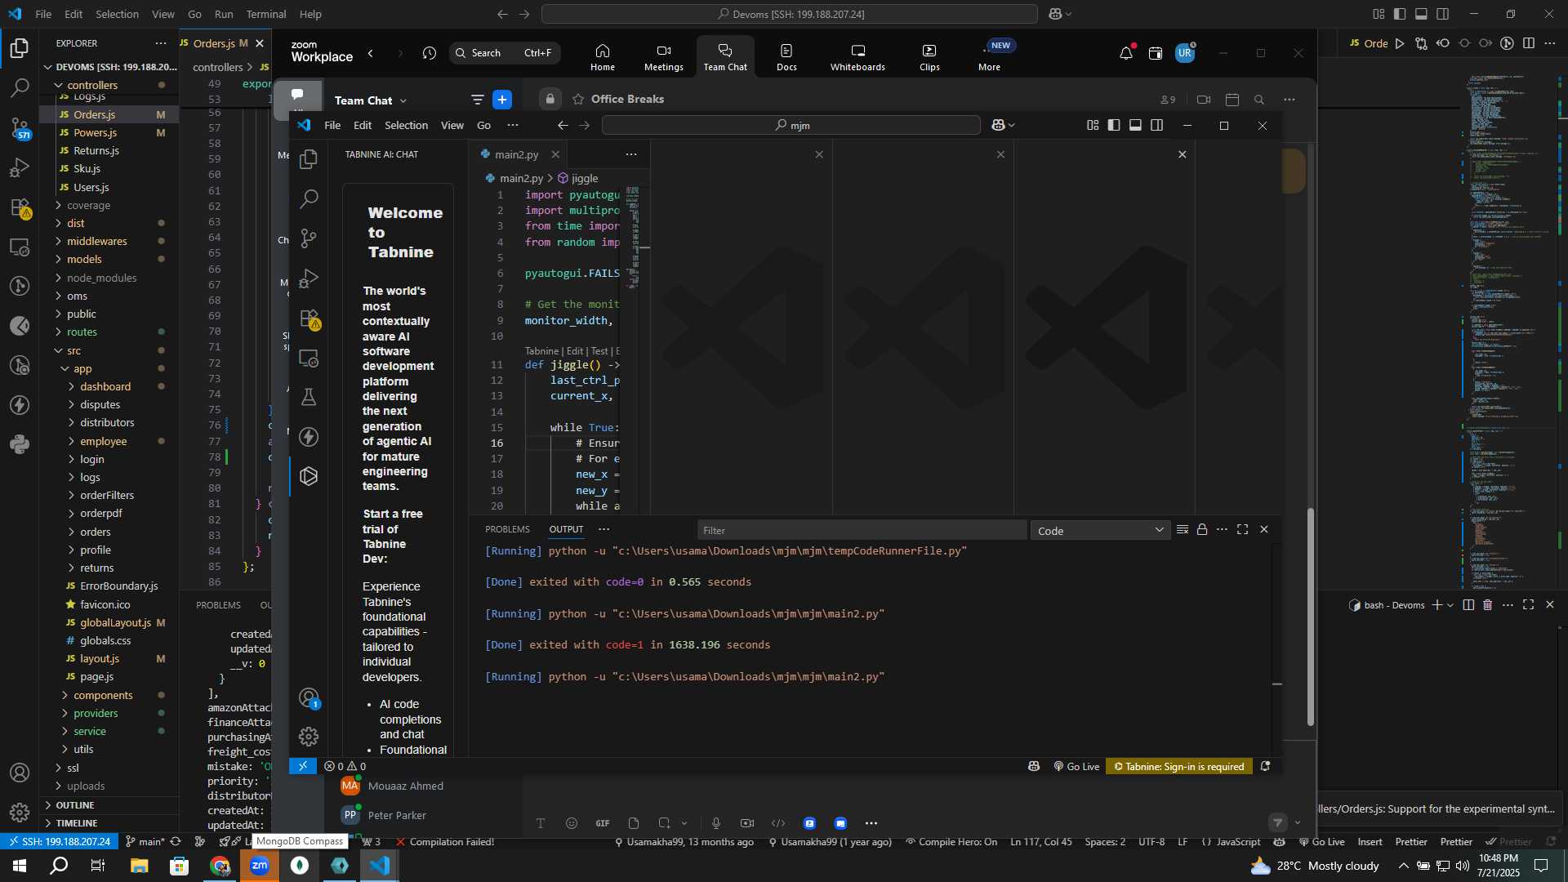Kill the bash terminal with trash icon

[1488, 605]
